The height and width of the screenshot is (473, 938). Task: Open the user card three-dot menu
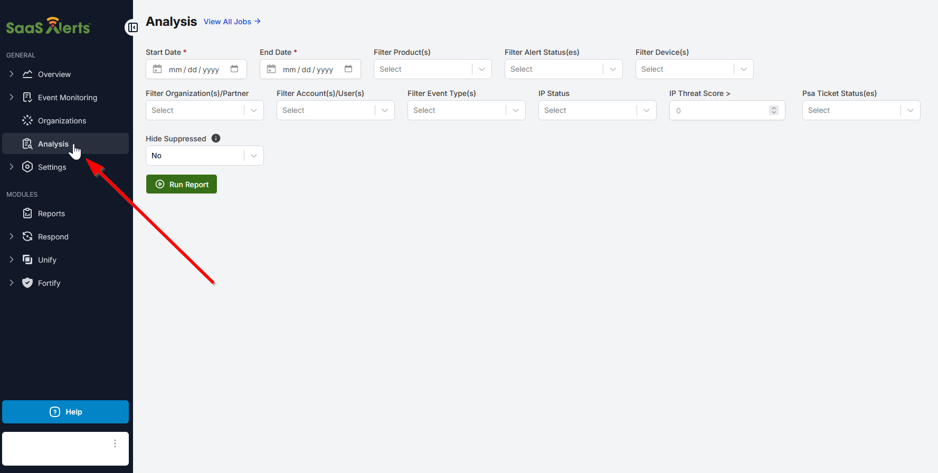click(115, 443)
